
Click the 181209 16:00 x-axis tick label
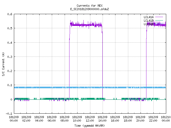click(115, 119)
